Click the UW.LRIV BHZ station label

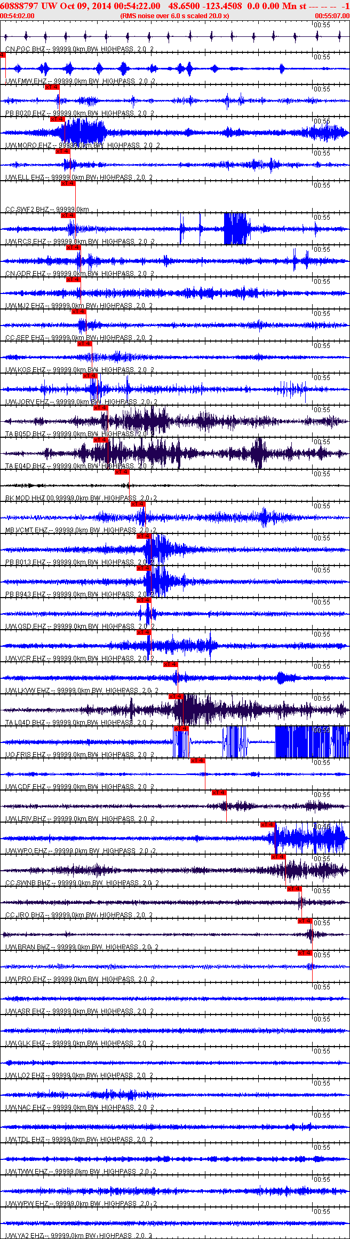pyautogui.click(x=80, y=819)
